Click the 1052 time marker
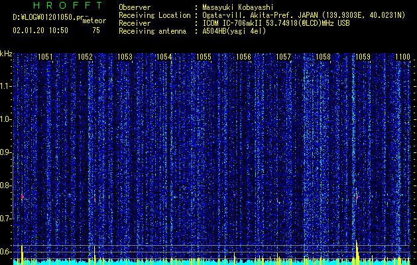This screenshot has height=265, width=417. [x=85, y=56]
